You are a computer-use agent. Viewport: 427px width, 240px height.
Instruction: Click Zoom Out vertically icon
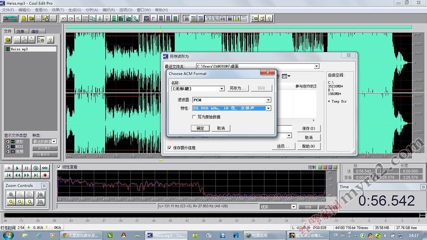pyautogui.click(x=41, y=202)
